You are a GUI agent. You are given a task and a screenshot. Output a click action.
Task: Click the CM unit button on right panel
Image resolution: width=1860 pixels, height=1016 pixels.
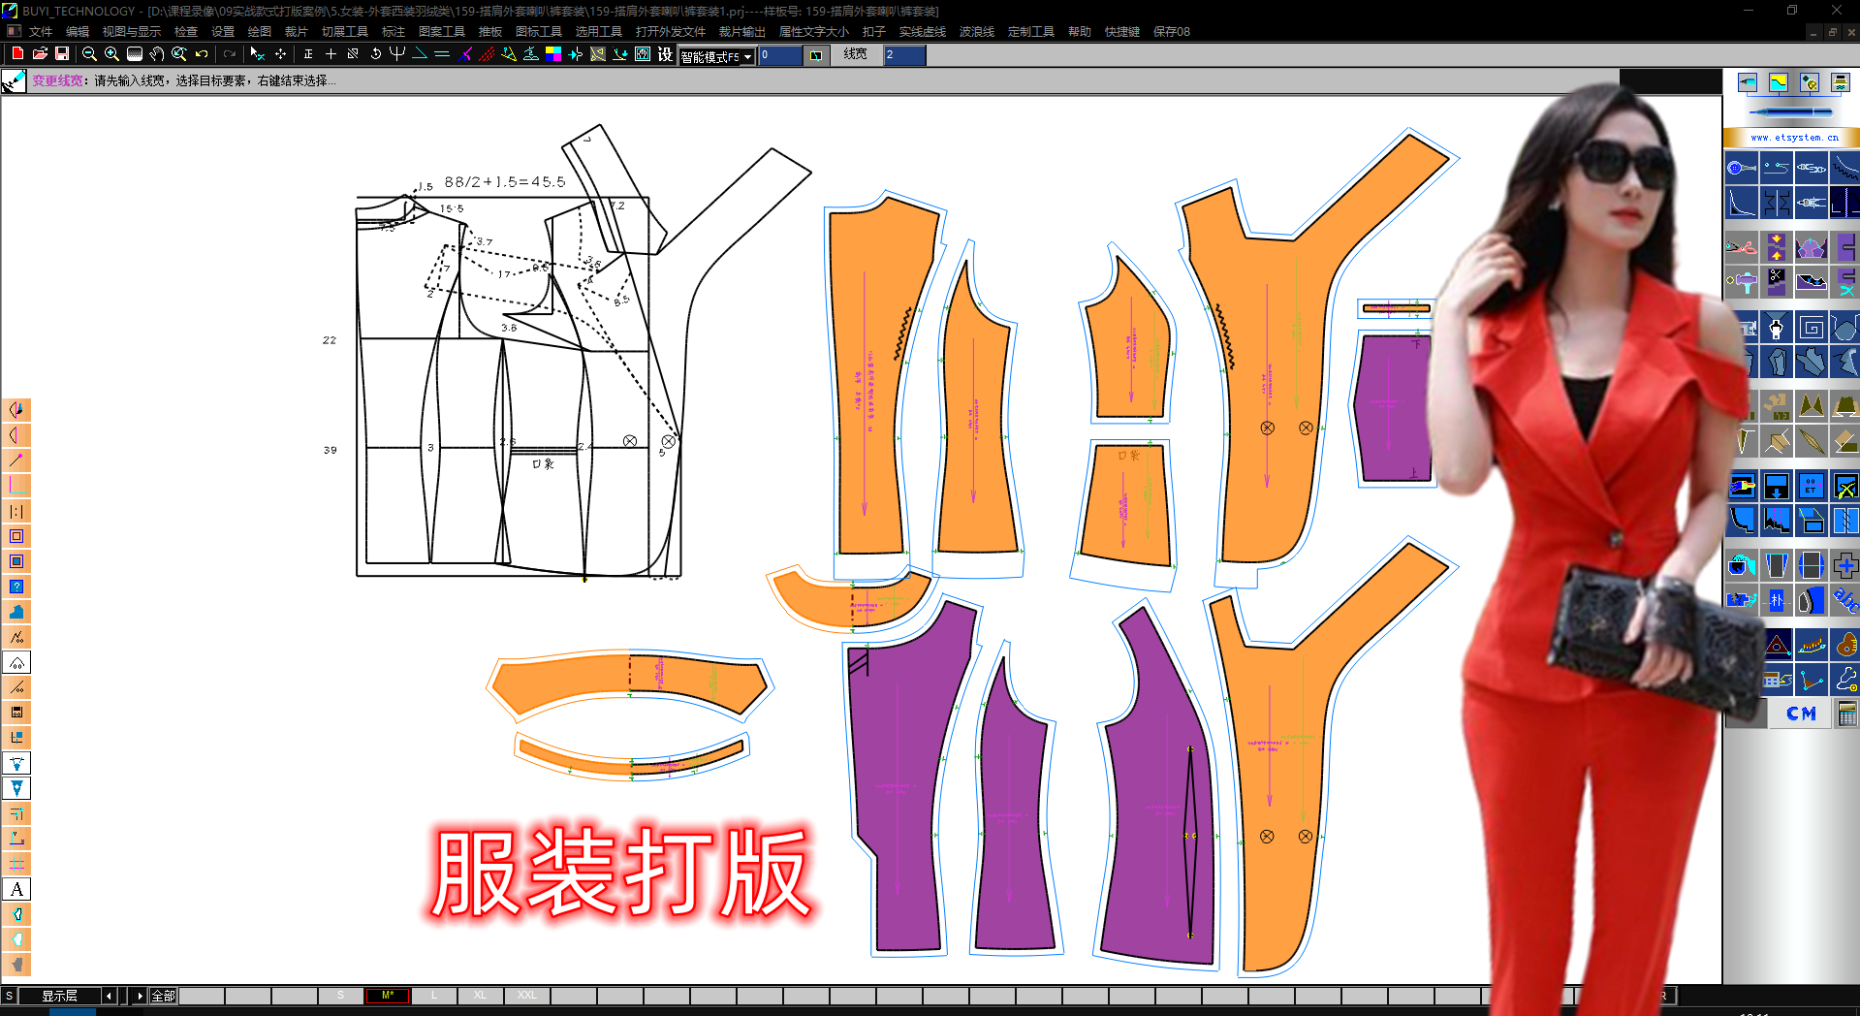tap(1801, 714)
